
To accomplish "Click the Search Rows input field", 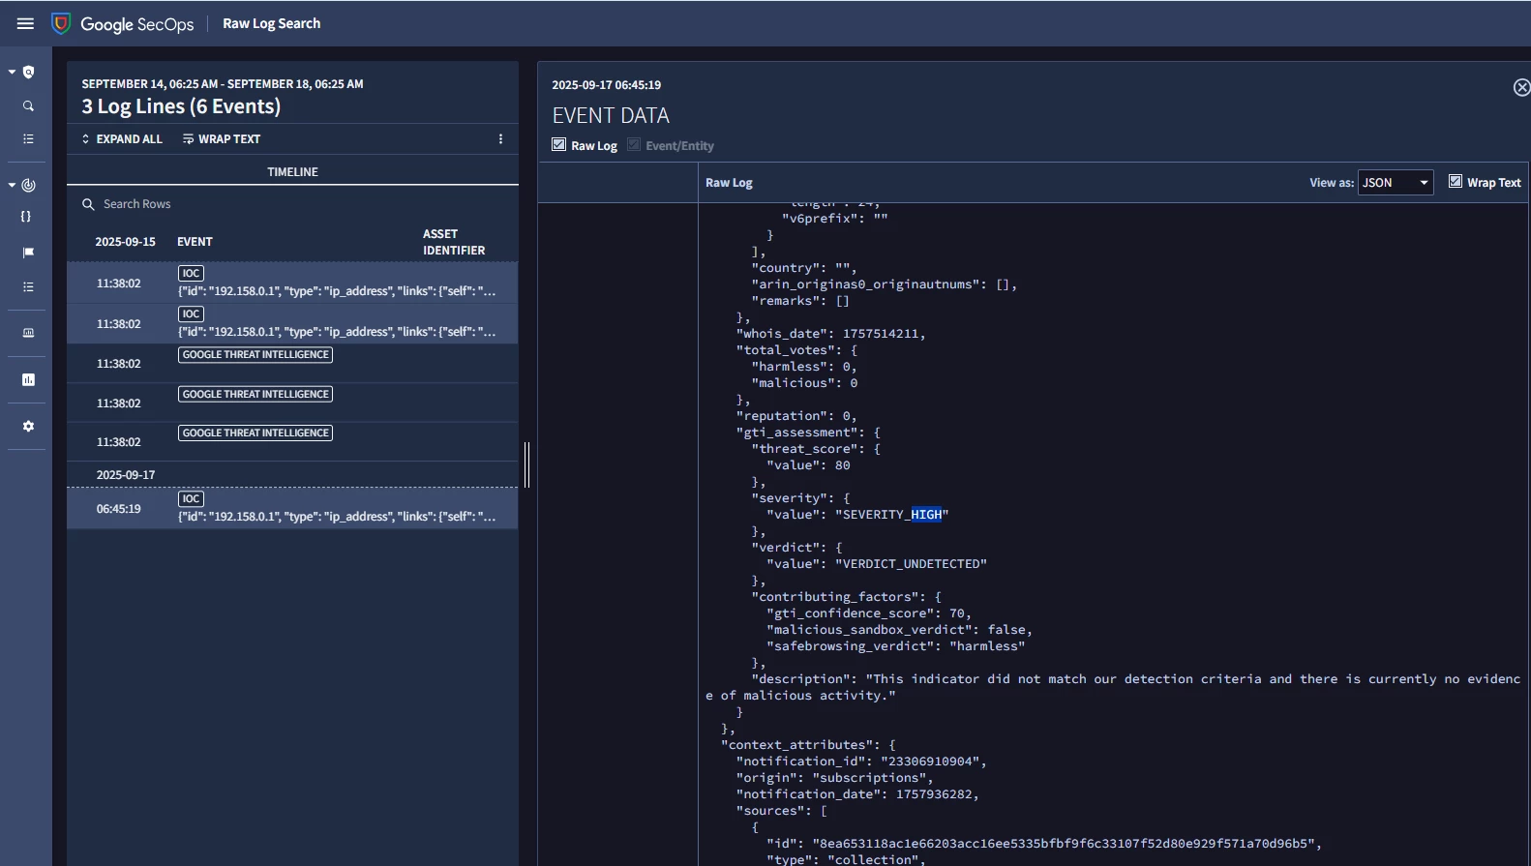I will [292, 204].
